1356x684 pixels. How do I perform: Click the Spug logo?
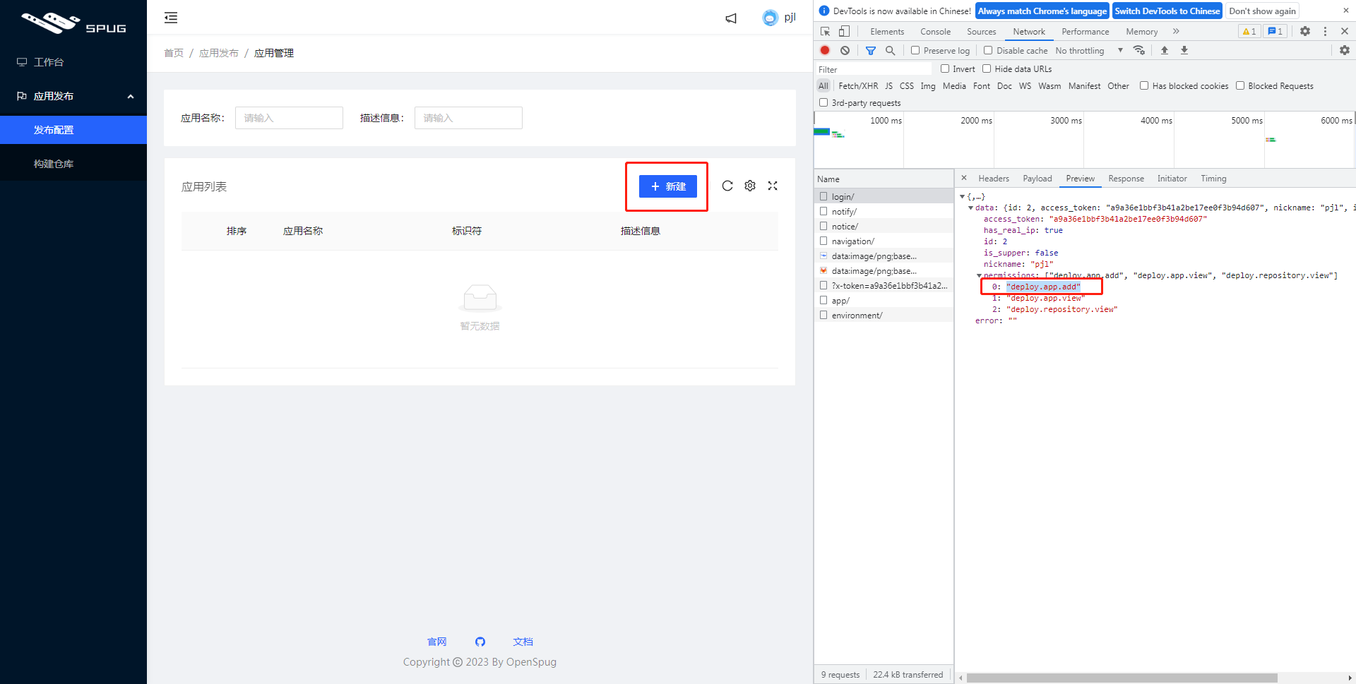(x=73, y=23)
